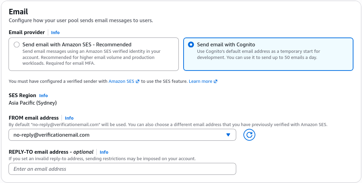Screen dimensions: 362x183
Task: Click the Email section heading
Action: (18, 12)
